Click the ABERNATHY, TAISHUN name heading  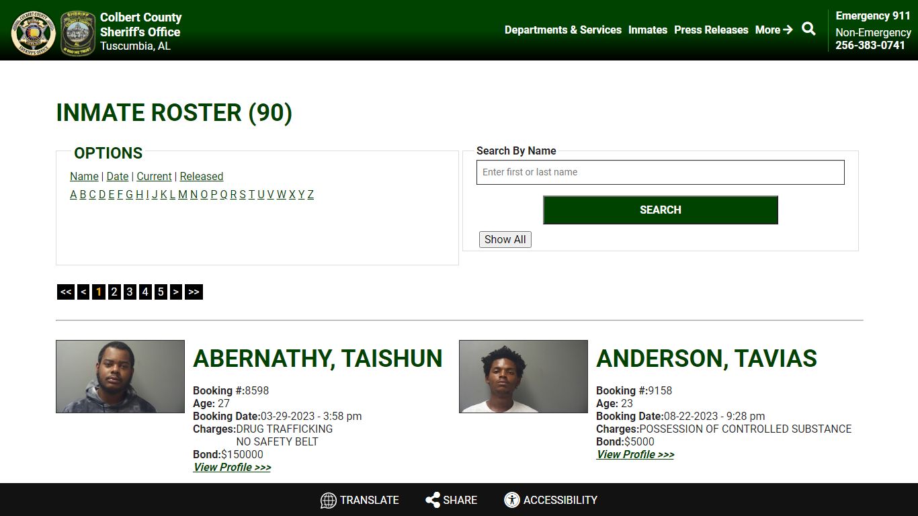tap(318, 358)
